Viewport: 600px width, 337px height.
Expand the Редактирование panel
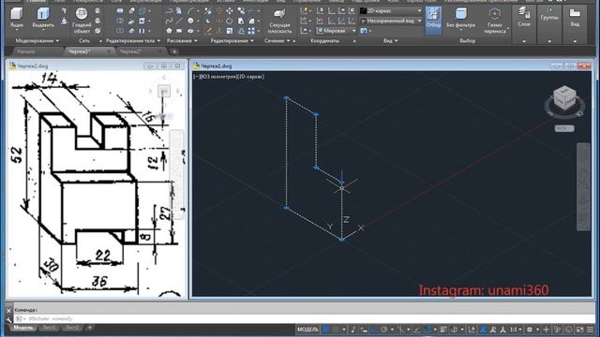pos(232,40)
